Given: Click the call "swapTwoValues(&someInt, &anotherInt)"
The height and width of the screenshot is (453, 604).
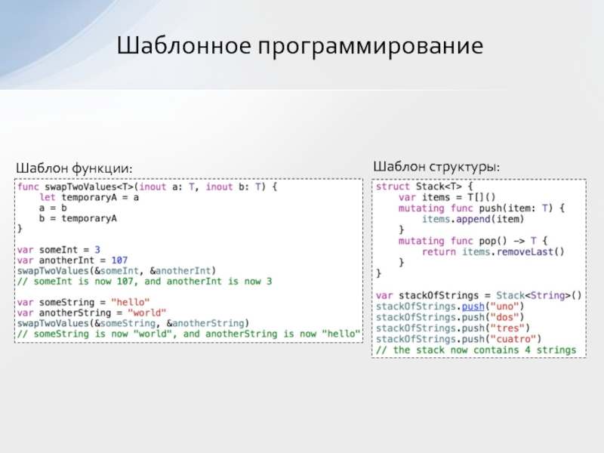Looking at the screenshot, I should click(x=117, y=271).
